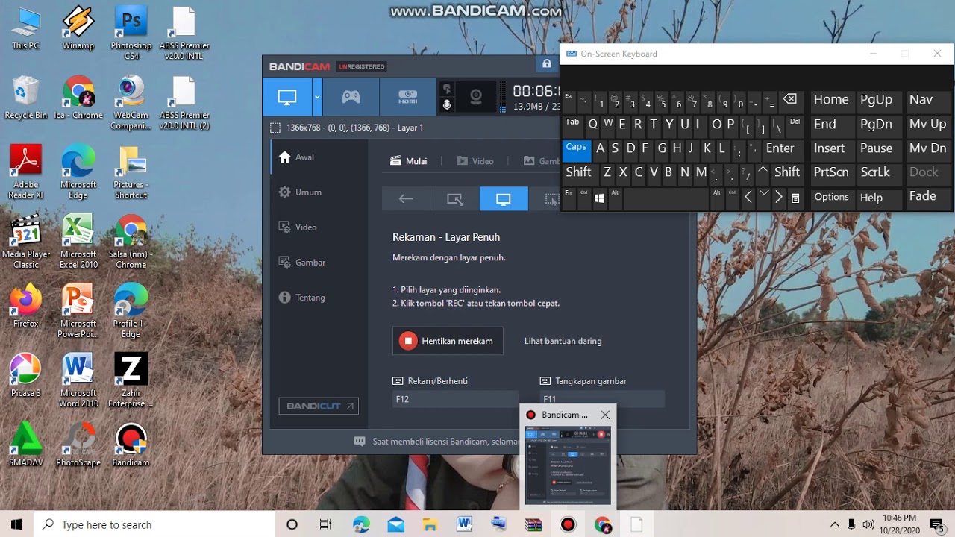
Task: Switch to Bandicam game recording mode
Action: 351,97
